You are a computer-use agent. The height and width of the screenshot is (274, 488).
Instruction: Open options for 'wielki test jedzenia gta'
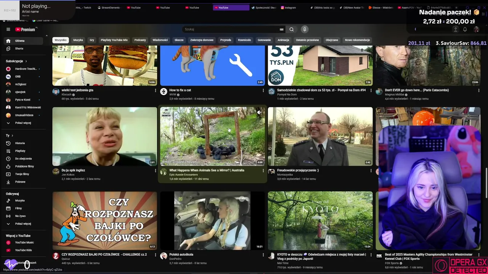155,91
